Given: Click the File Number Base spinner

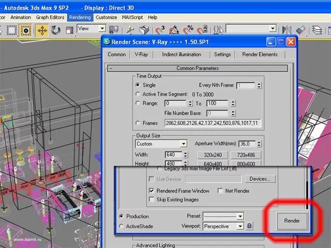Looking at the screenshot, I should tap(233, 113).
